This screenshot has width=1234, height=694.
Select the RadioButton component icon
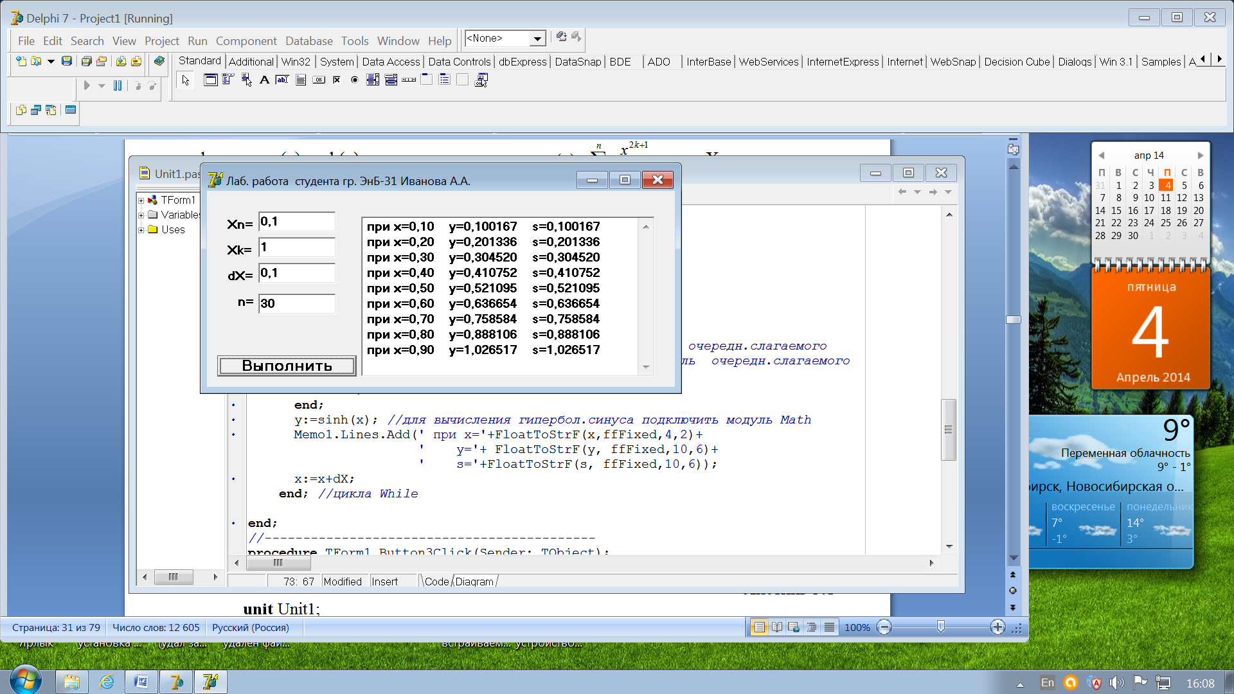(355, 80)
